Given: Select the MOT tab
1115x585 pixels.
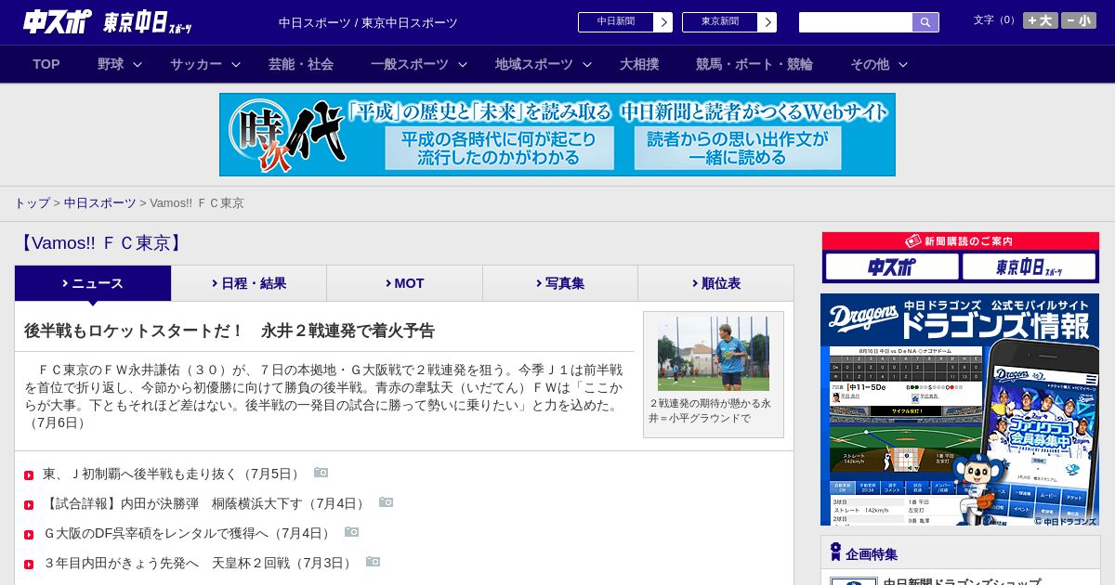Looking at the screenshot, I should tap(404, 283).
